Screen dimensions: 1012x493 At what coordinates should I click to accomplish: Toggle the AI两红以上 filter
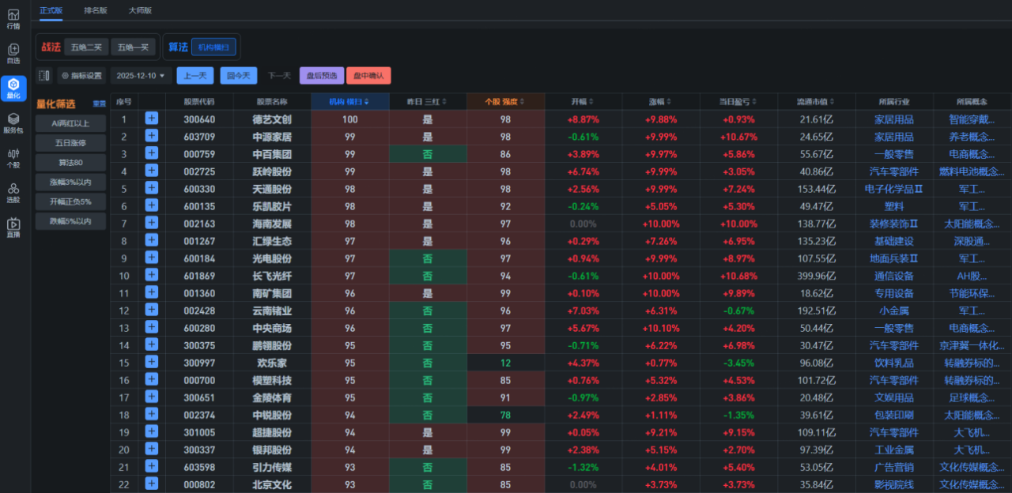point(70,123)
